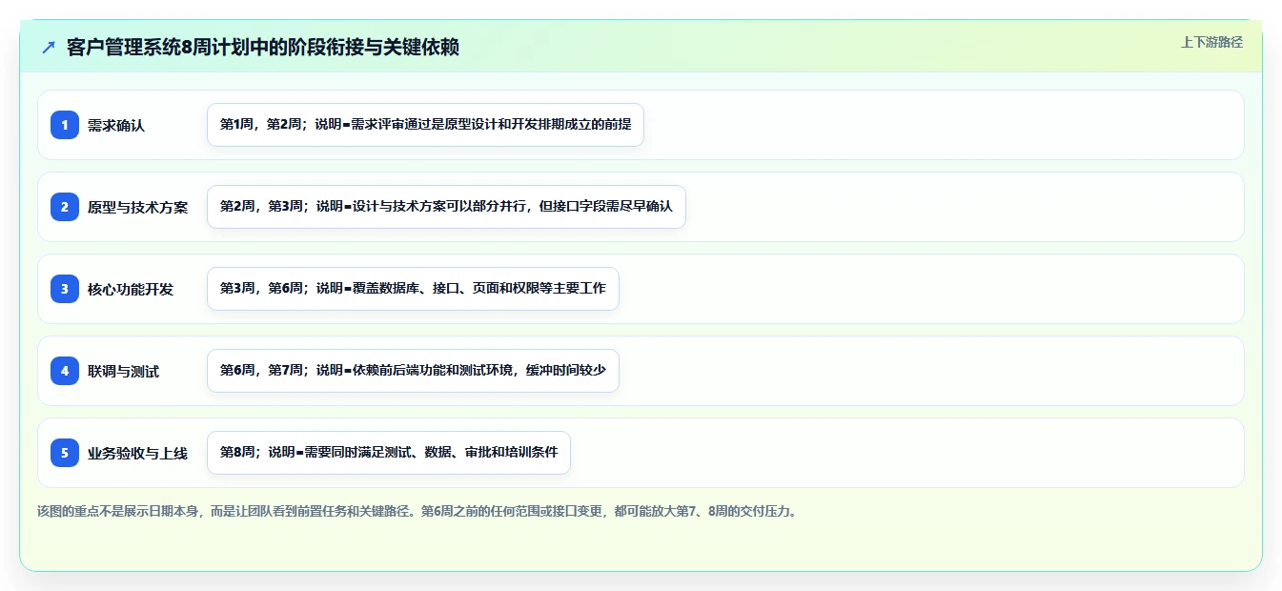Select step badge 2 for 原型与技术方案
This screenshot has width=1282, height=591.
pos(65,207)
